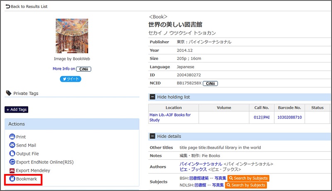
Task: Click the Actions panel header
Action: point(72,124)
